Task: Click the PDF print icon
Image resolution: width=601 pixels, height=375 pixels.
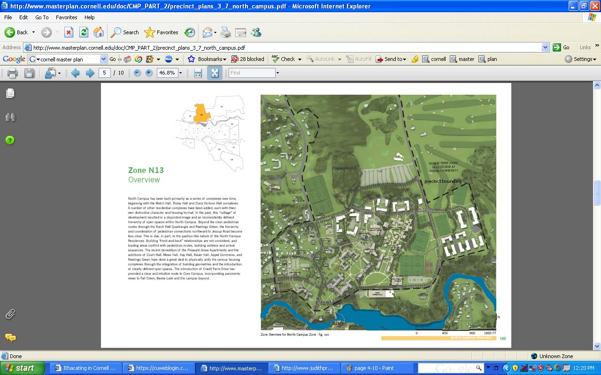Action: 13,73
